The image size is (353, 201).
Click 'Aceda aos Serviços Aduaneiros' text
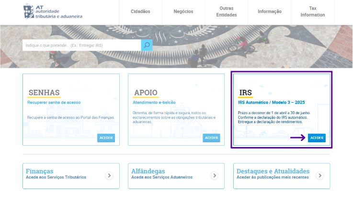[x=162, y=177]
